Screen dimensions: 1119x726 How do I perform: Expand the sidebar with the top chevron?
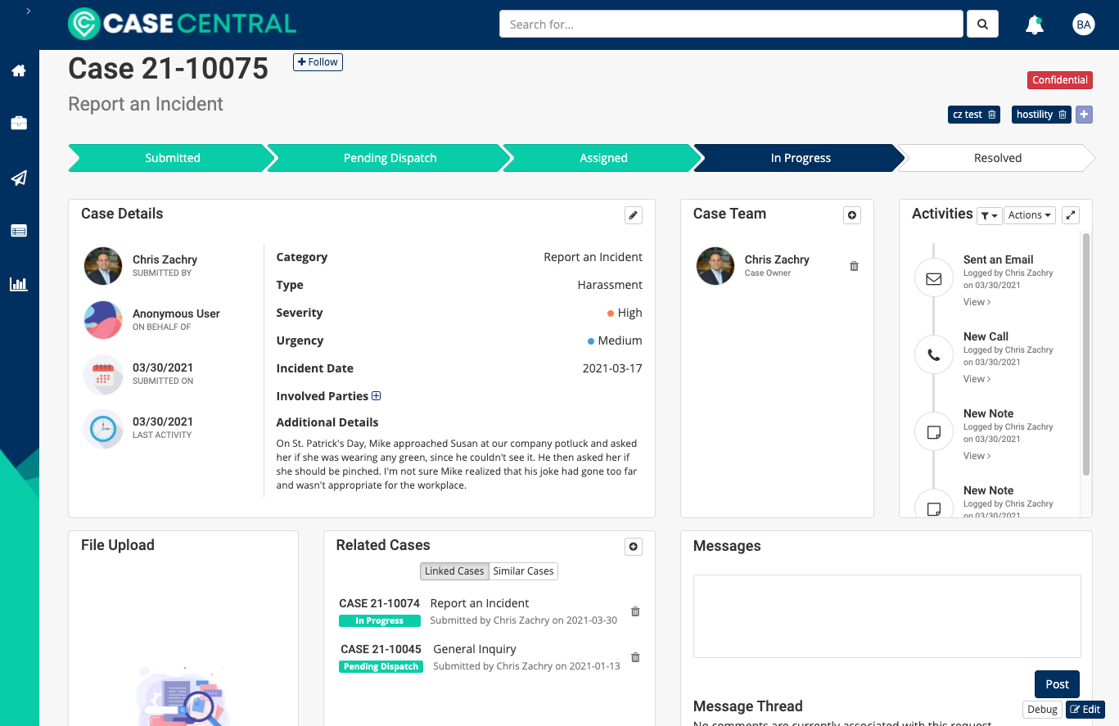click(29, 11)
